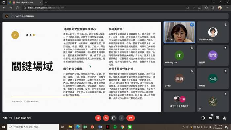Open the present screen button
The image size is (231, 130).
pyautogui.click(x=114, y=118)
